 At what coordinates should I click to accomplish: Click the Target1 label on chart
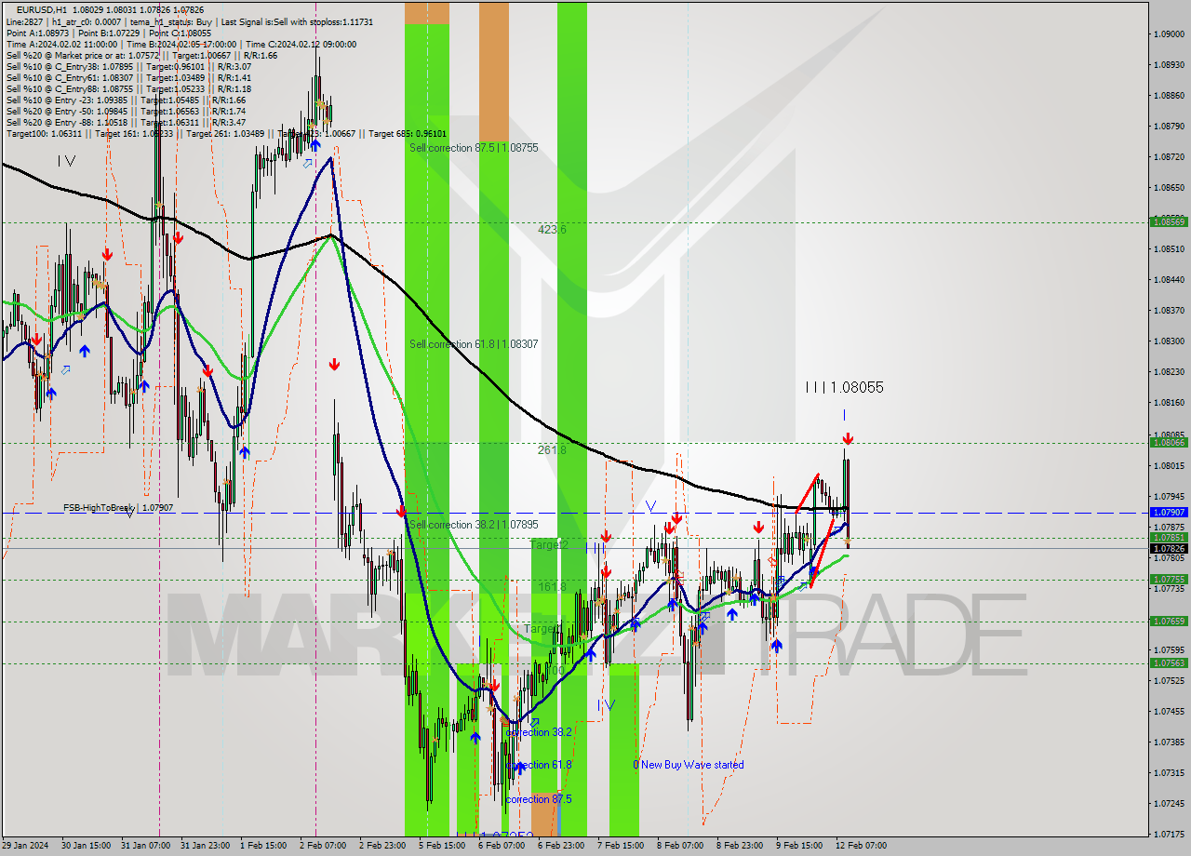click(541, 628)
